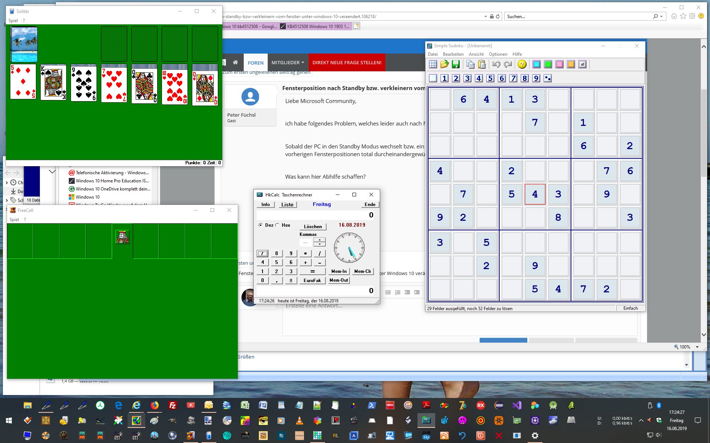
Task: Open the Datei menu in Simple Sudoku
Action: pos(433,54)
